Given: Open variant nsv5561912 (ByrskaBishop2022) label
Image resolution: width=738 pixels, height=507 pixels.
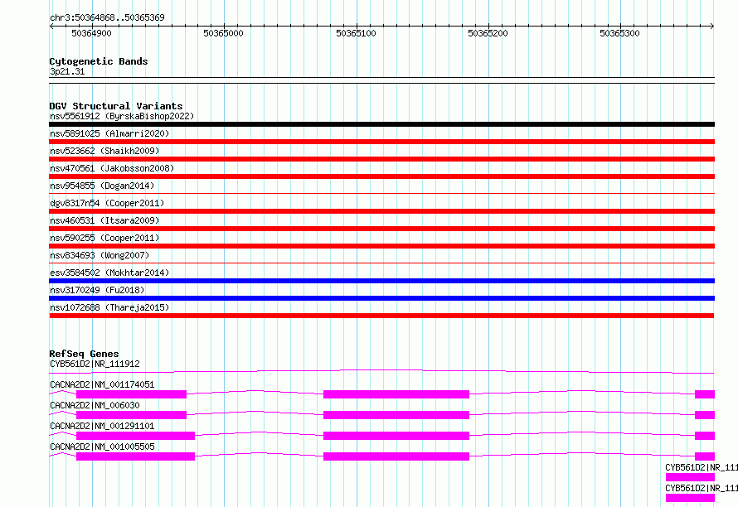Looking at the screenshot, I should coord(122,116).
